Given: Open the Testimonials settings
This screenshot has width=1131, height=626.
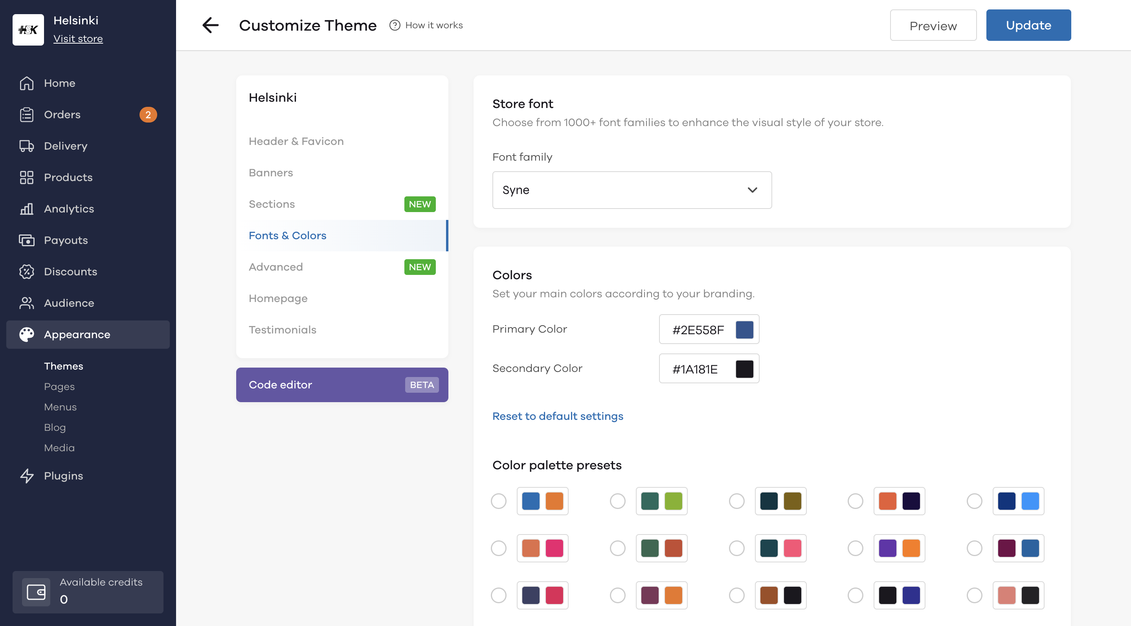Looking at the screenshot, I should click(x=342, y=330).
